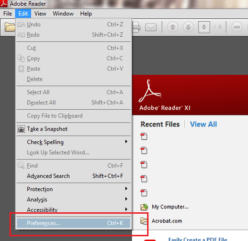The width and height of the screenshot is (248, 241).
Task: Click Copy File to Clipboard item
Action: pos(74,116)
